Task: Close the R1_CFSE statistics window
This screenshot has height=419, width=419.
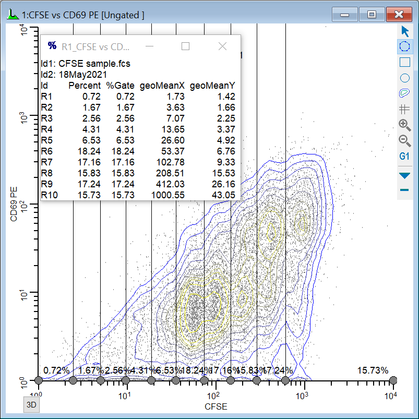Action: coord(223,46)
